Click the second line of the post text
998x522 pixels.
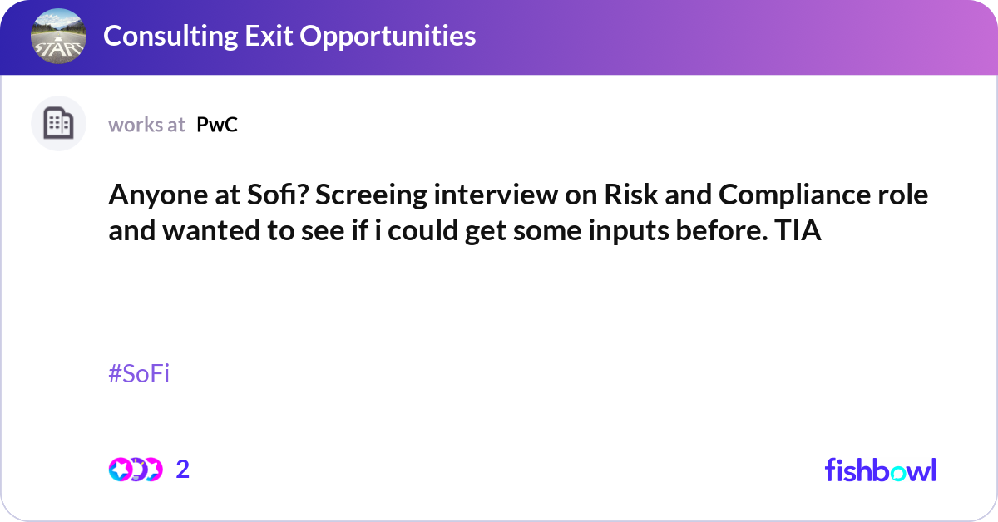465,230
